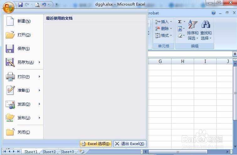Choose 新建(N) in Office menu
237x155 pixels.
pyautogui.click(x=24, y=21)
